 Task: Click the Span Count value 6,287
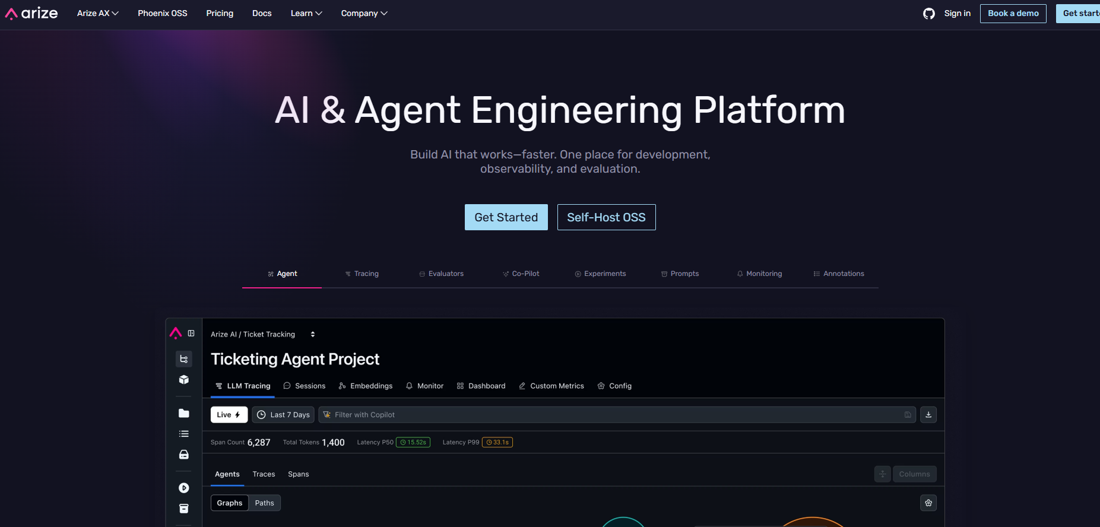click(x=259, y=443)
